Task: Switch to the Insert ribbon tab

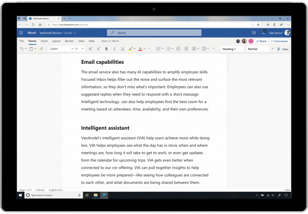Action: (x=44, y=41)
